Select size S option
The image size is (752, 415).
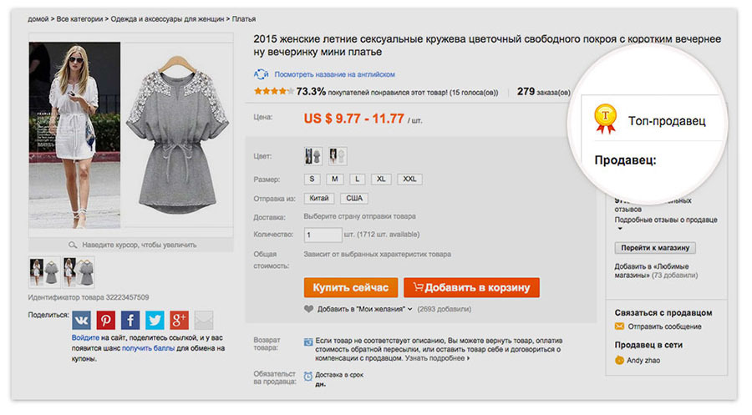pos(312,180)
